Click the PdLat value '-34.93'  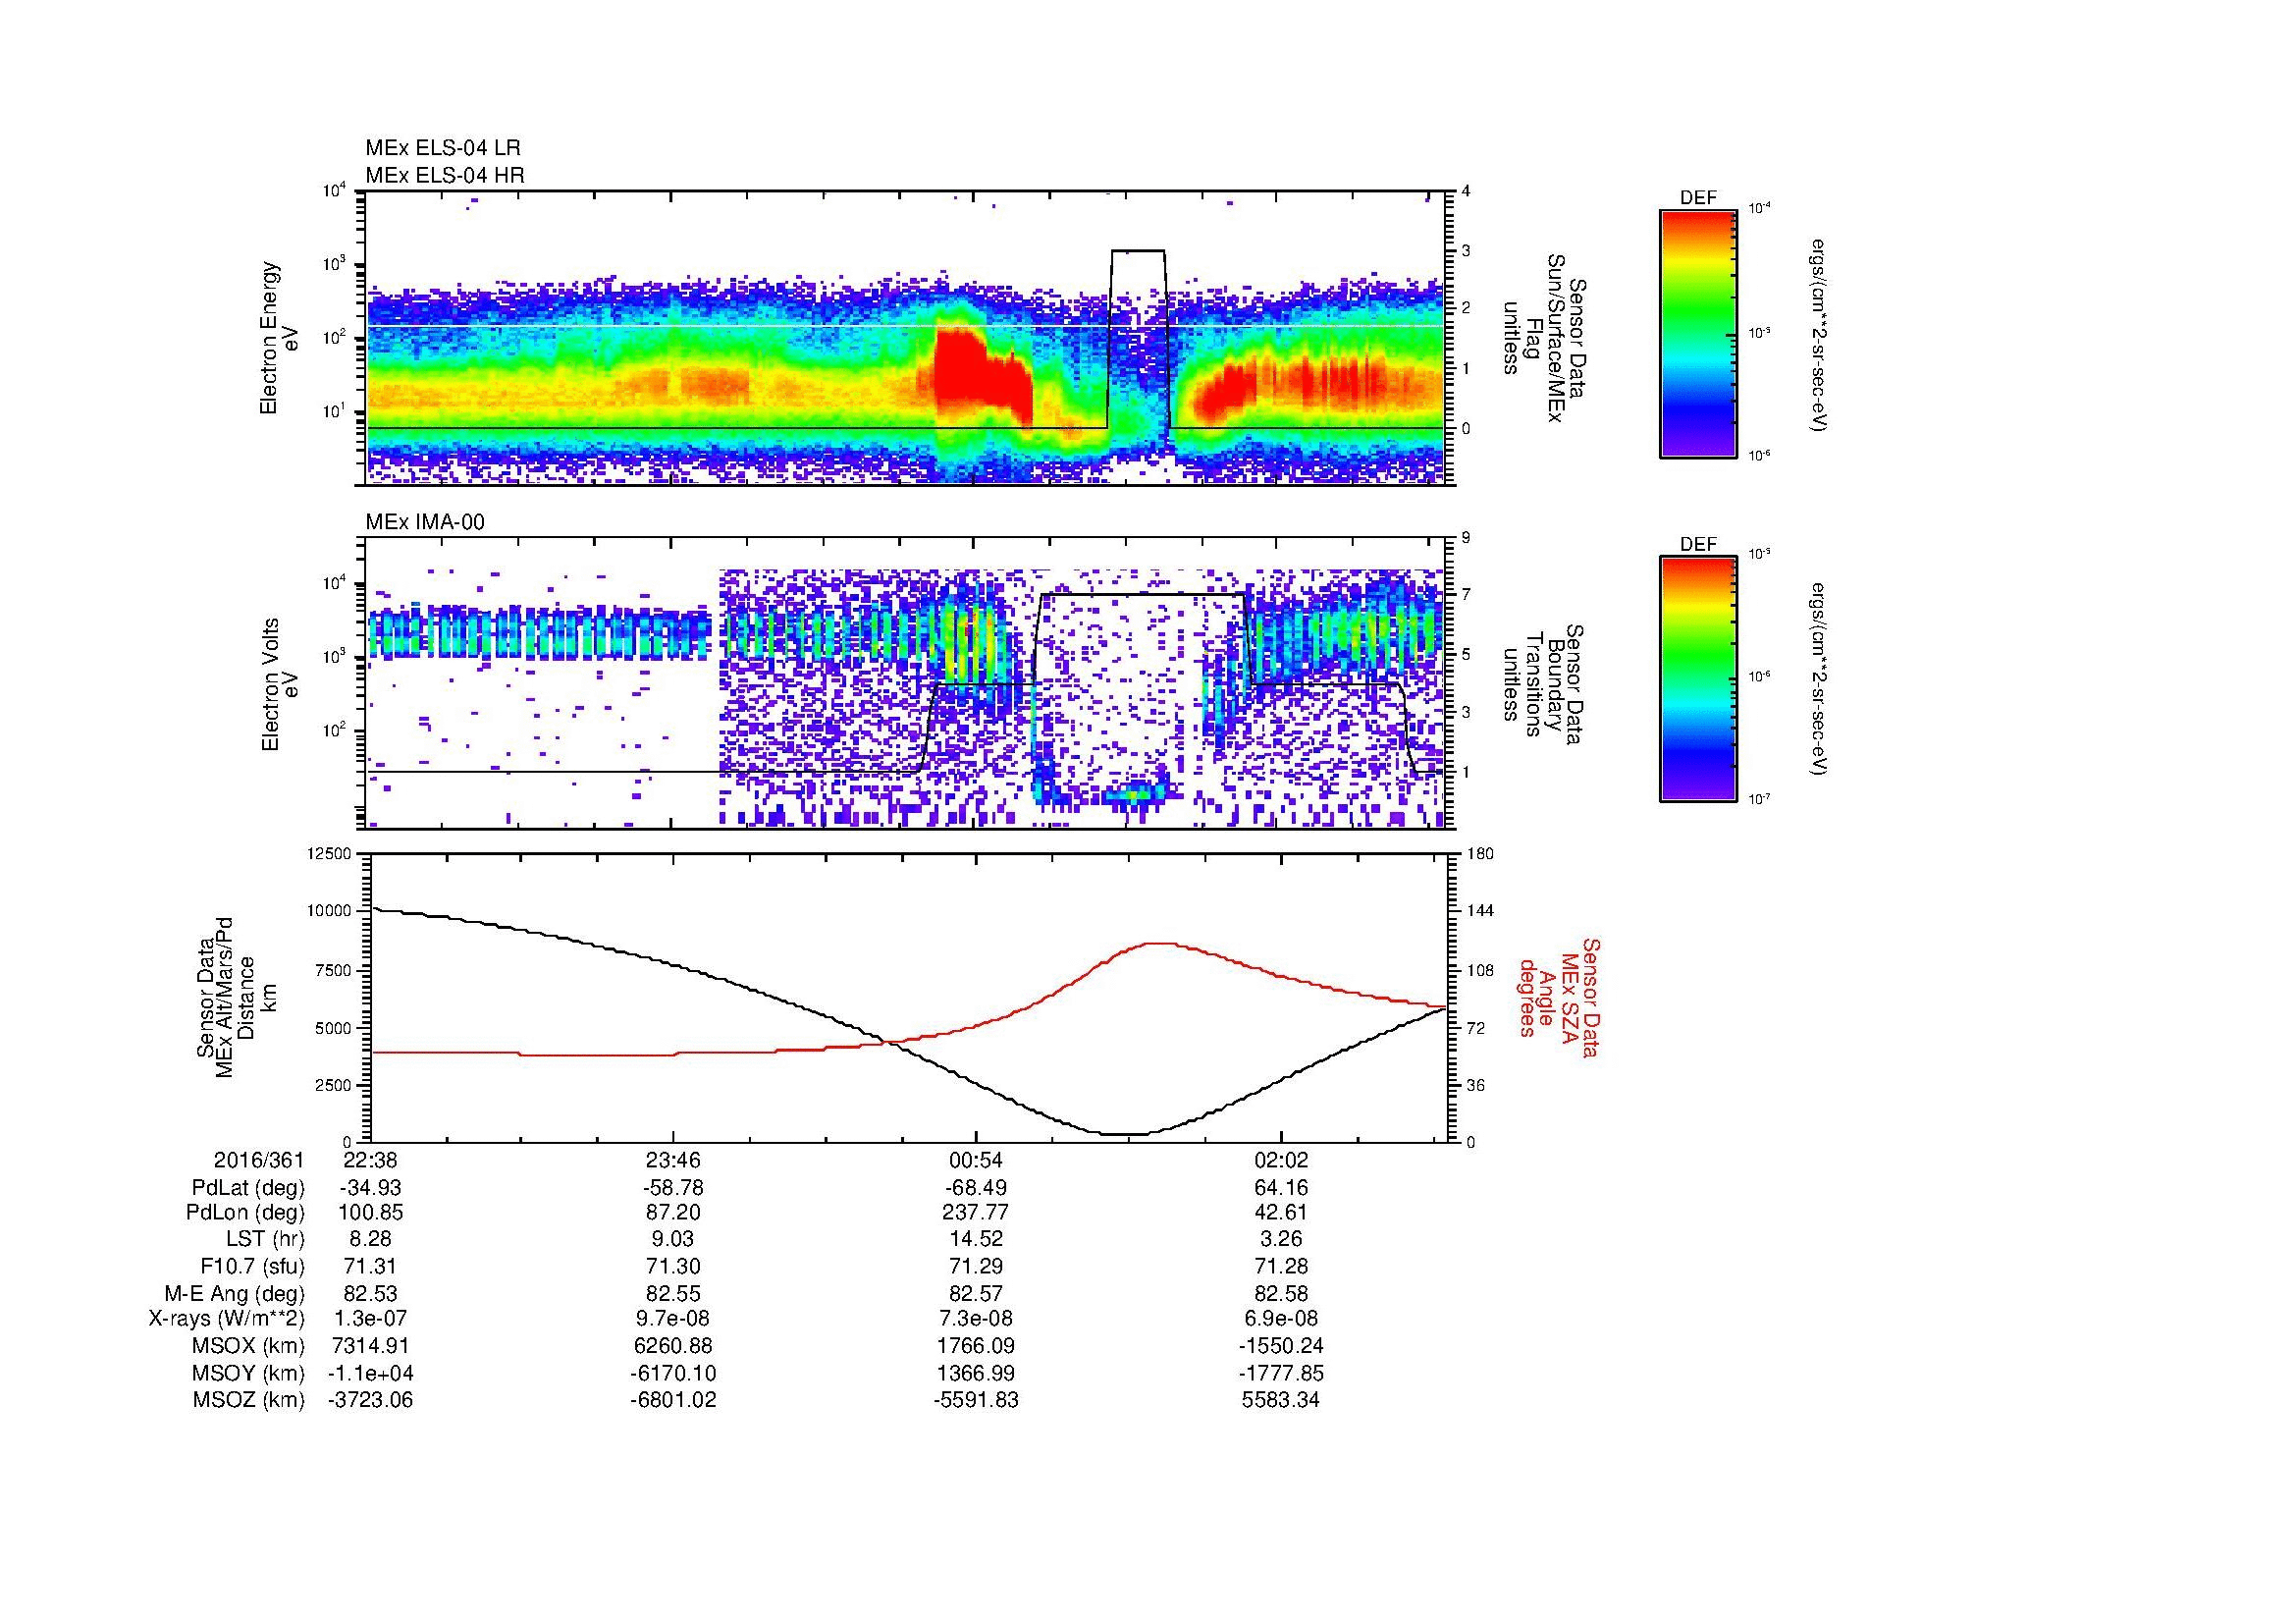[x=370, y=1188]
